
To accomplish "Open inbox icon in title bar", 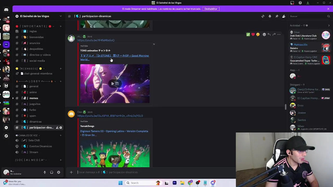I will [x=292, y=3].
